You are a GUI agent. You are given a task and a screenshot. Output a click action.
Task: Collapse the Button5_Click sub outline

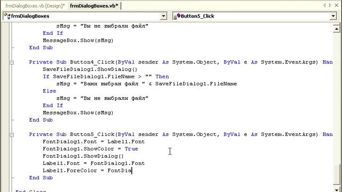click(12, 135)
